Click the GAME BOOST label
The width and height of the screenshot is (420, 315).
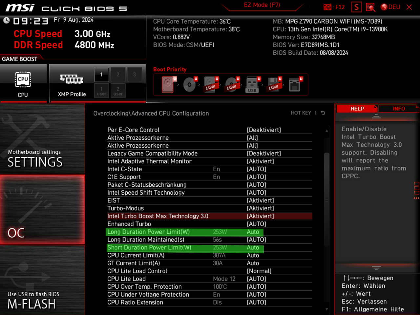[x=20, y=59]
